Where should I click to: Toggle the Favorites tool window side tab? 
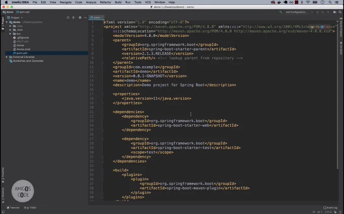(3, 175)
